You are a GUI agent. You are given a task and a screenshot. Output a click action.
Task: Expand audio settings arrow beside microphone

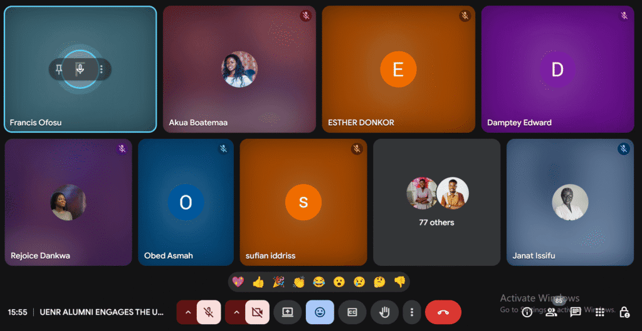click(x=187, y=312)
